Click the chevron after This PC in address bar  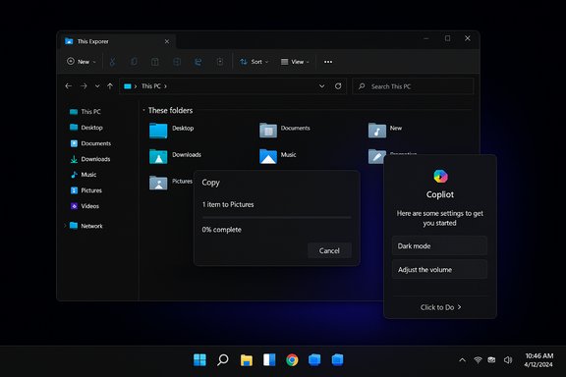pyautogui.click(x=165, y=86)
